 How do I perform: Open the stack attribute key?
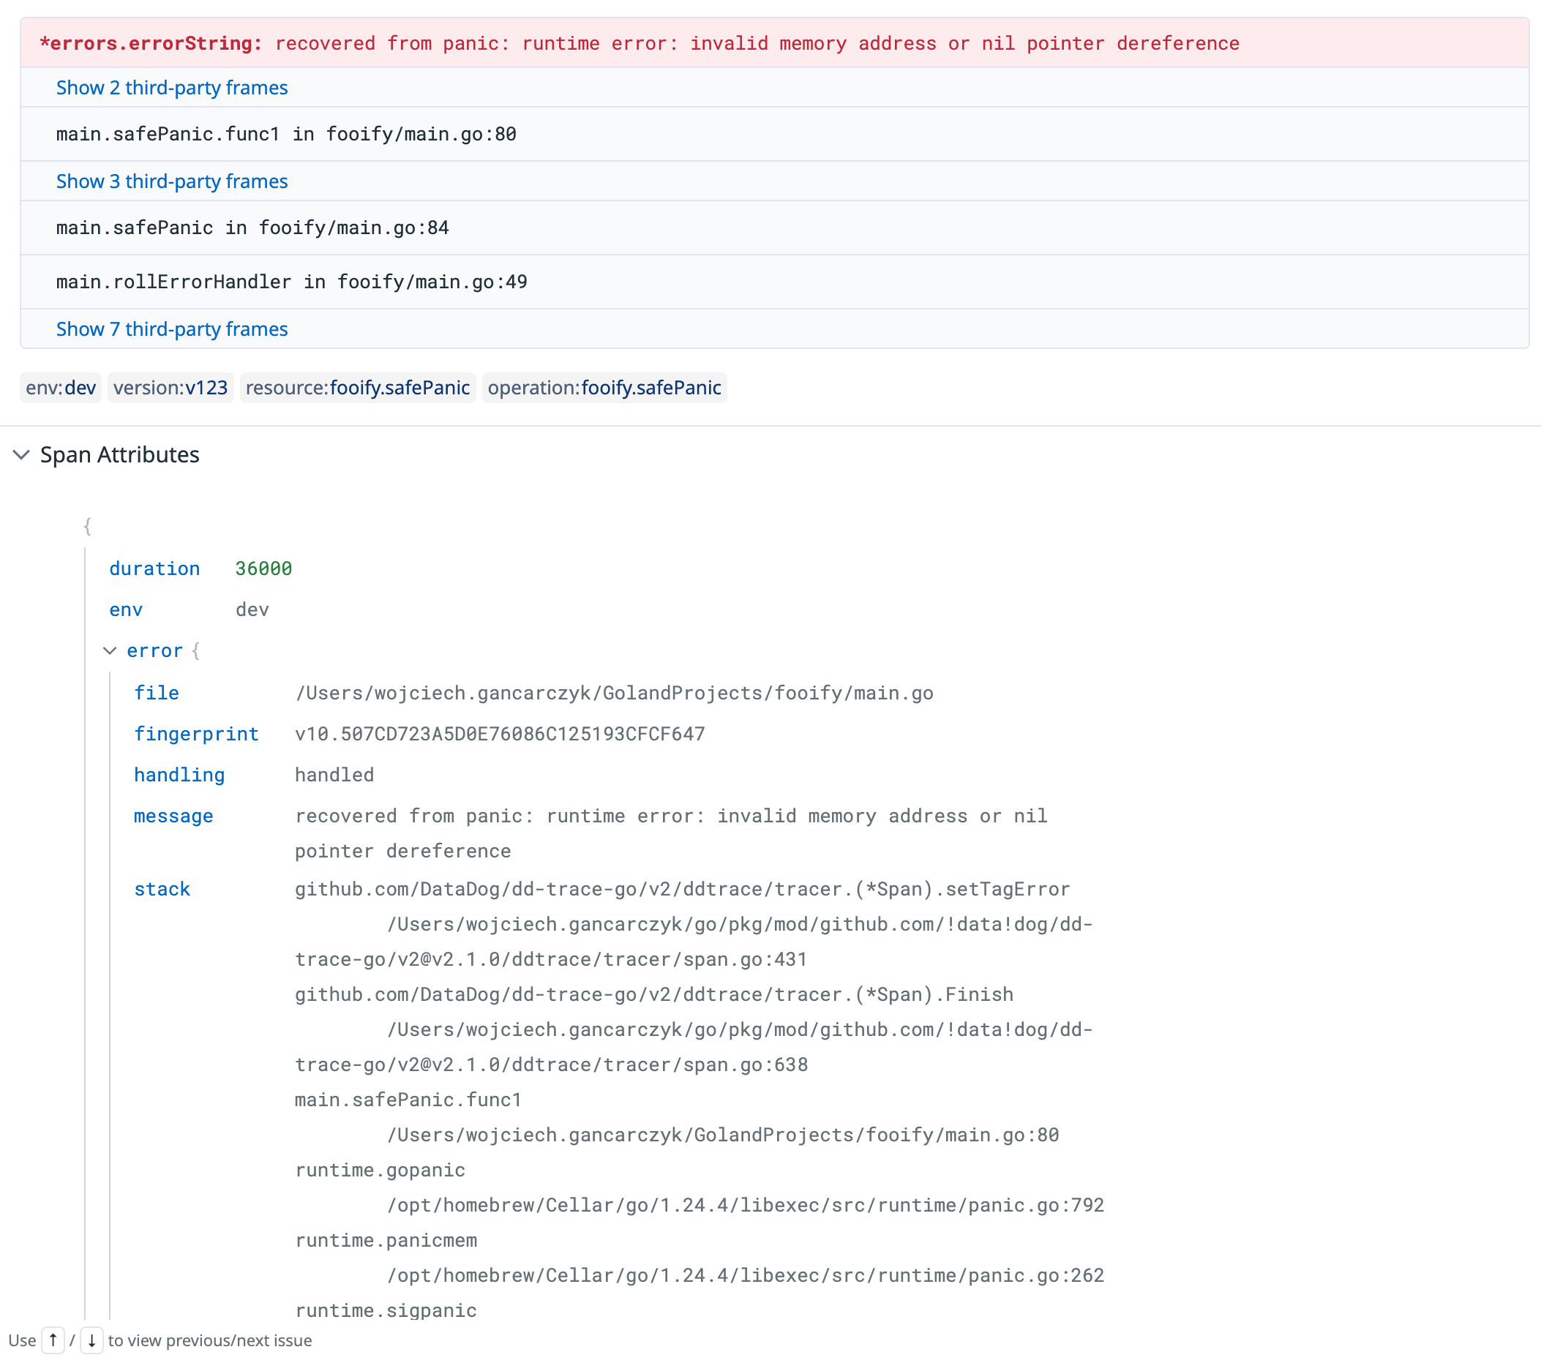tap(162, 889)
